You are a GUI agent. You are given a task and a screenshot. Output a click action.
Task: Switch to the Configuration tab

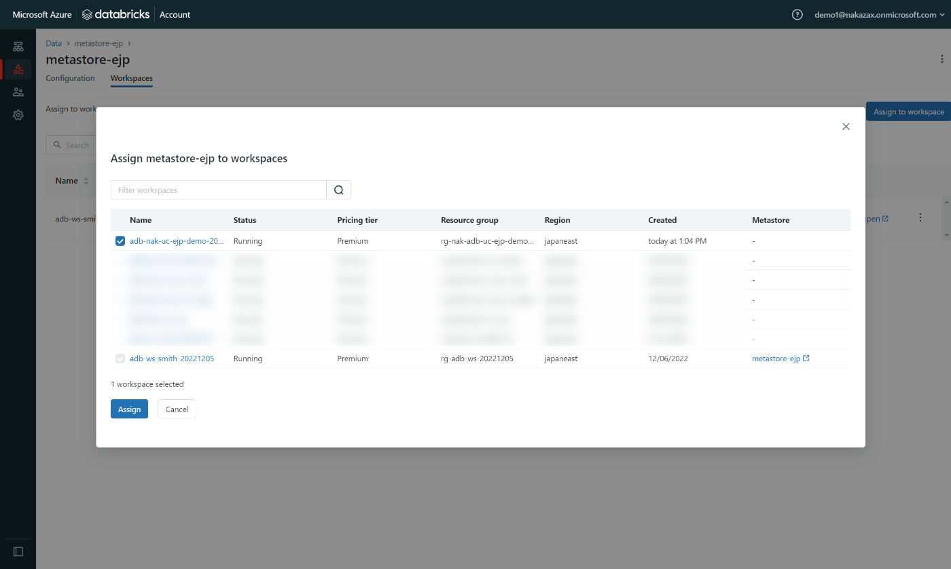[70, 78]
